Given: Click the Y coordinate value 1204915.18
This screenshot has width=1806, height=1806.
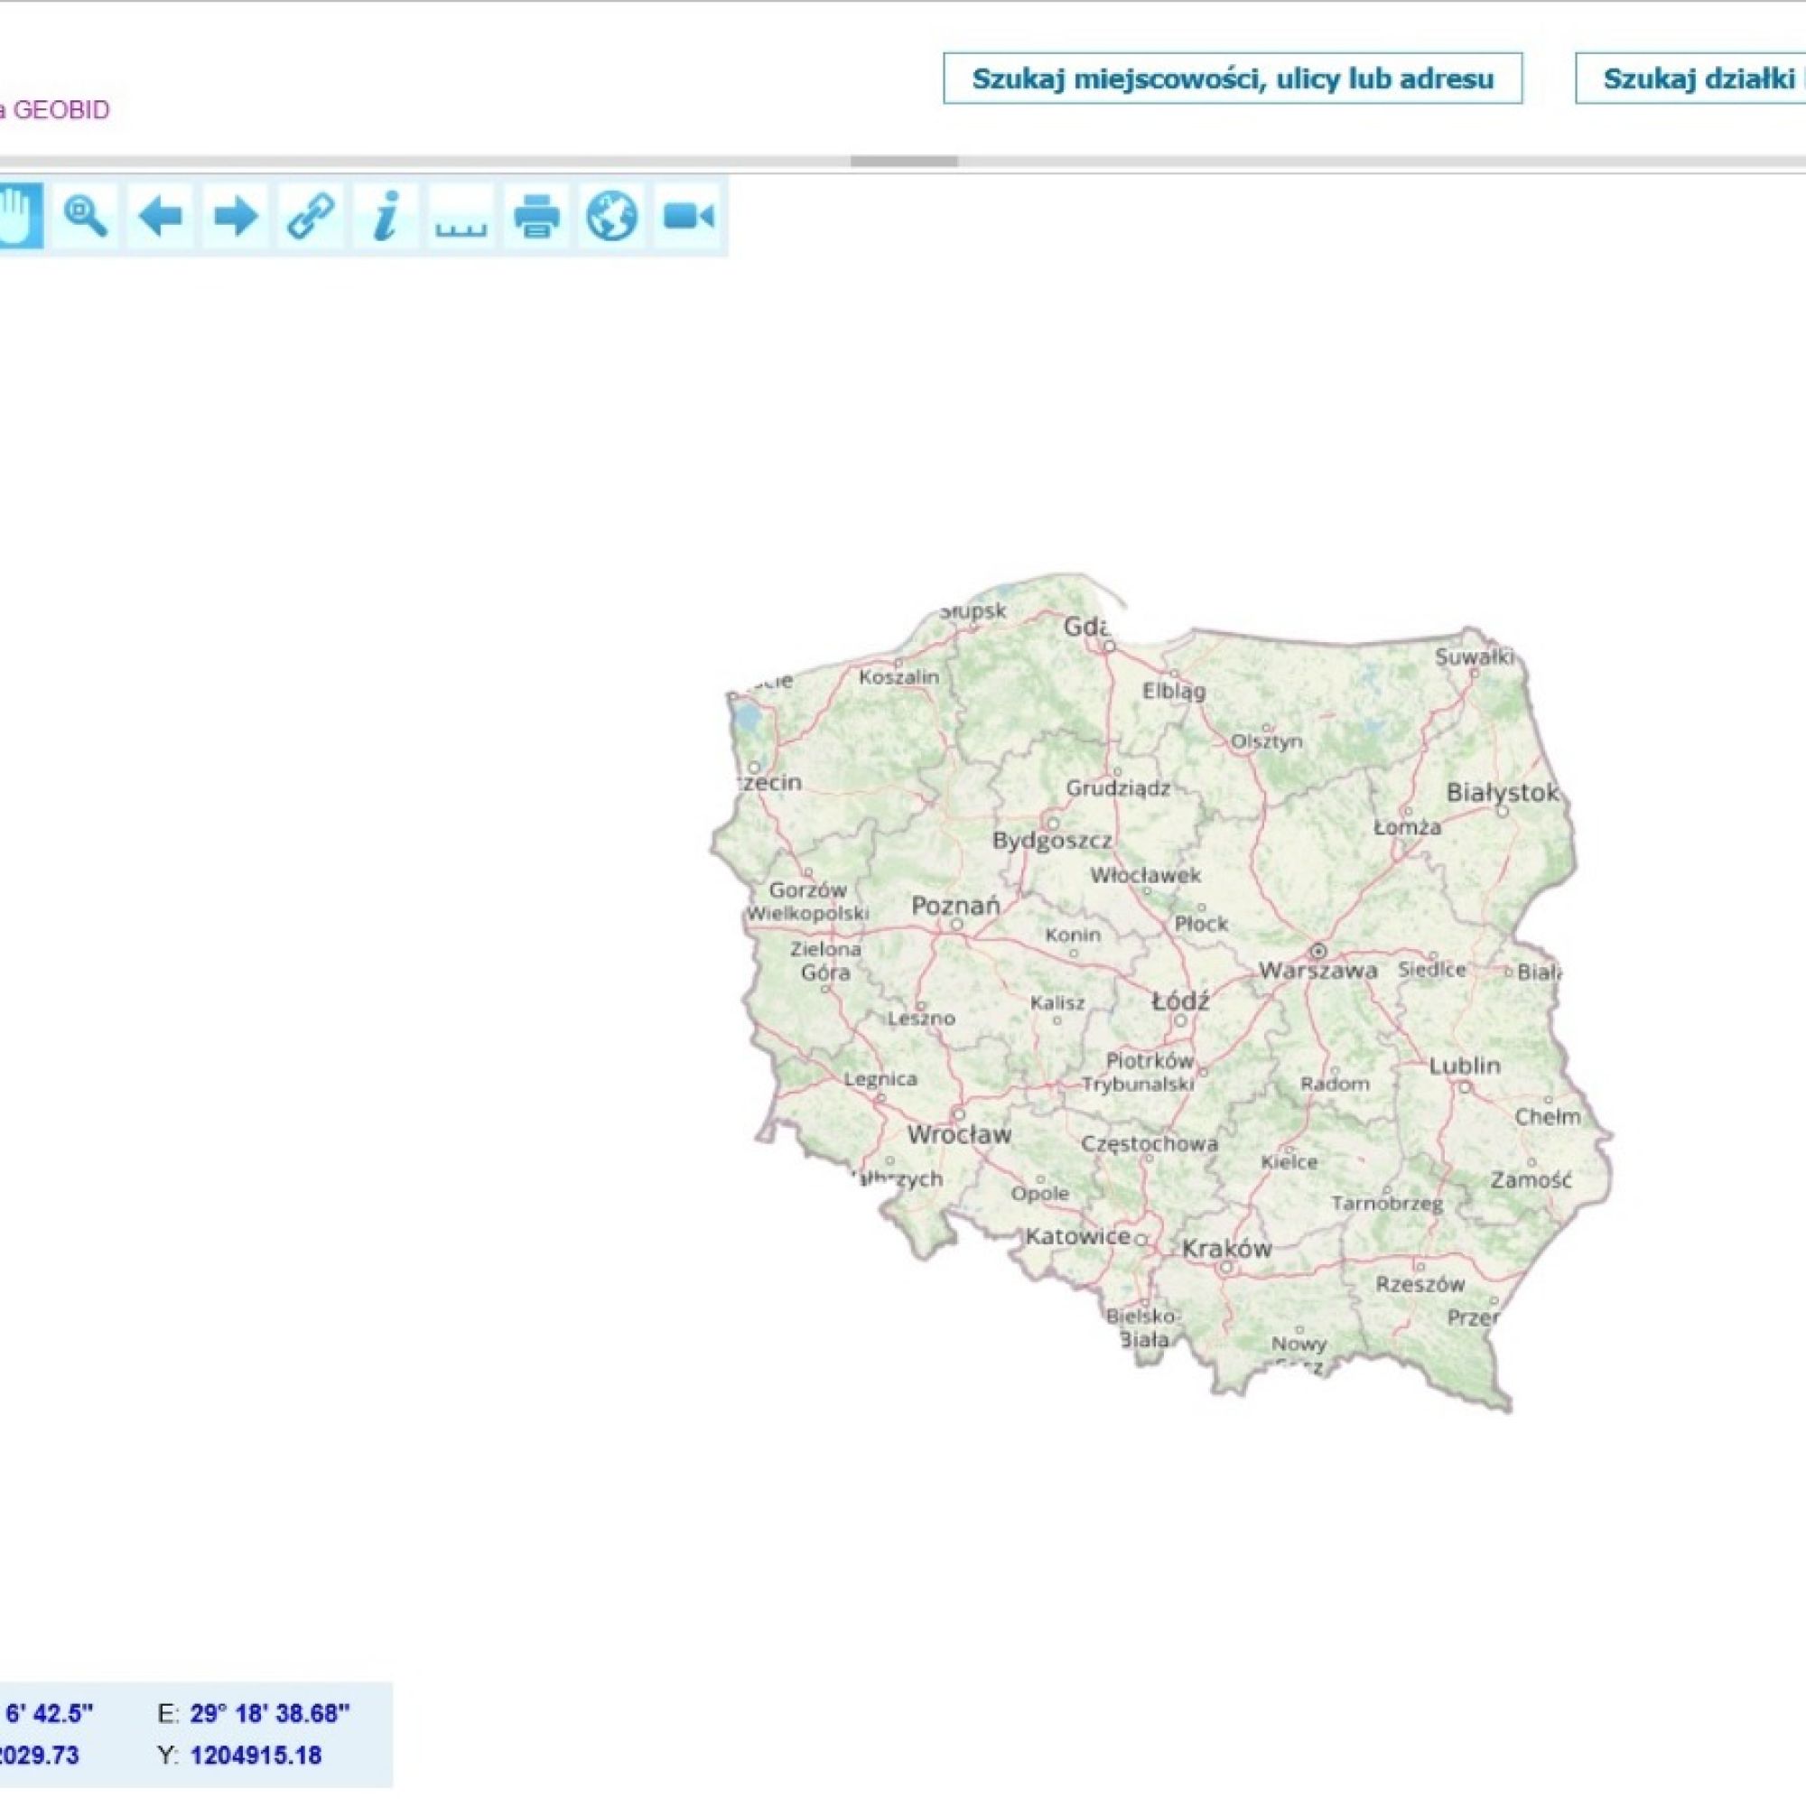Looking at the screenshot, I should (256, 1755).
